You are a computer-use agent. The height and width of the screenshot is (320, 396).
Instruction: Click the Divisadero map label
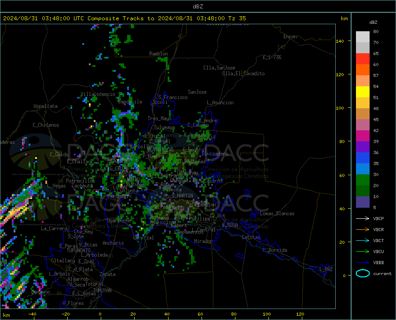click(x=215, y=154)
